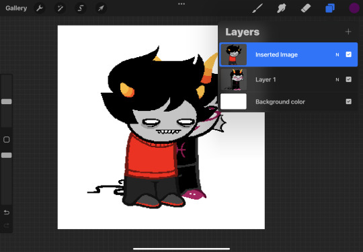
Task: Open the Adjustments magic wand menu
Action: pyautogui.click(x=60, y=9)
